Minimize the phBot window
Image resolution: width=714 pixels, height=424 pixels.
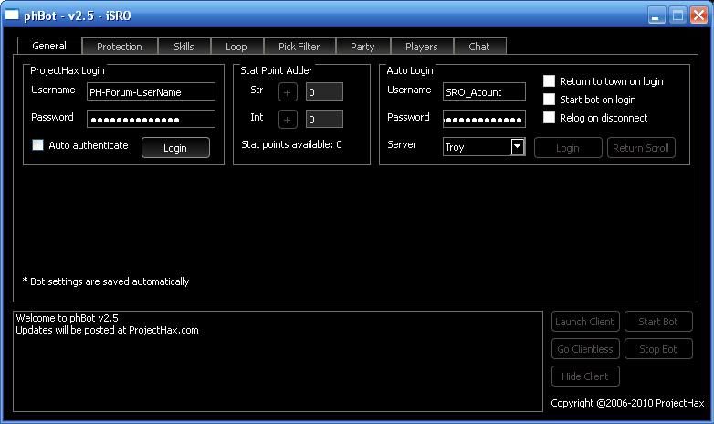pyautogui.click(x=656, y=16)
